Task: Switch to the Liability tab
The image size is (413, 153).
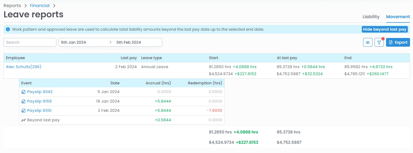Action: (x=371, y=17)
